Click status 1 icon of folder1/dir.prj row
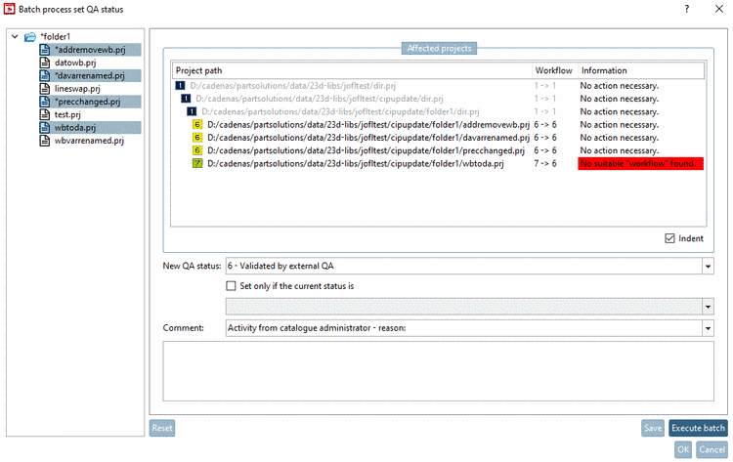Image resolution: width=733 pixels, height=462 pixels. pyautogui.click(x=192, y=111)
